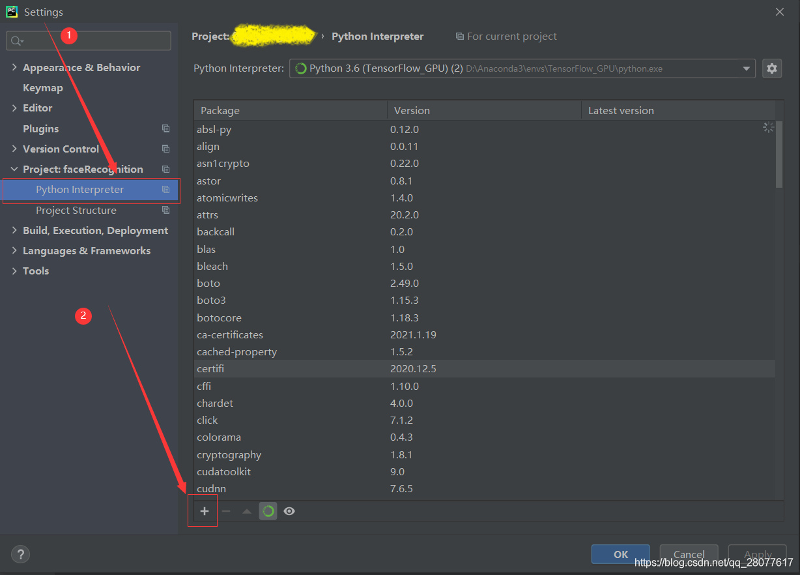Select the bleach package row
The height and width of the screenshot is (575, 800).
click(x=484, y=266)
